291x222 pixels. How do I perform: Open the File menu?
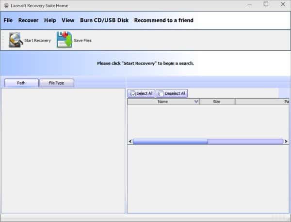[8, 20]
